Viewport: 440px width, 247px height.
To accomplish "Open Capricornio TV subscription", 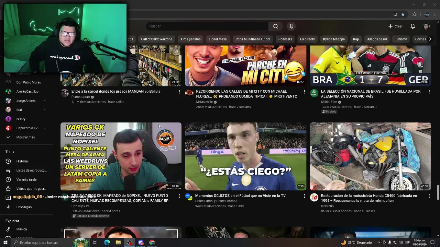I will point(26,128).
